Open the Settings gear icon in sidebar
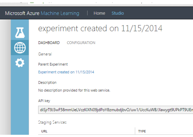The image size is (193, 137). point(20,63)
